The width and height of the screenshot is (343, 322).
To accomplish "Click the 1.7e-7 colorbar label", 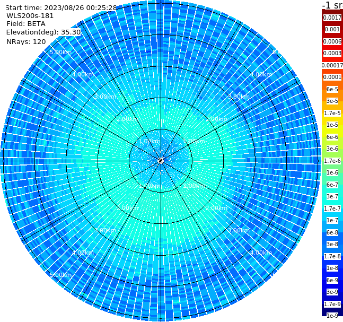I will [x=332, y=208].
